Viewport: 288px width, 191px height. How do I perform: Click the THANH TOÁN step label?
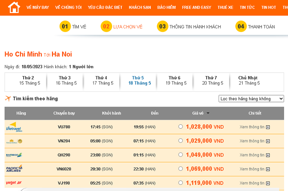pos(261,27)
